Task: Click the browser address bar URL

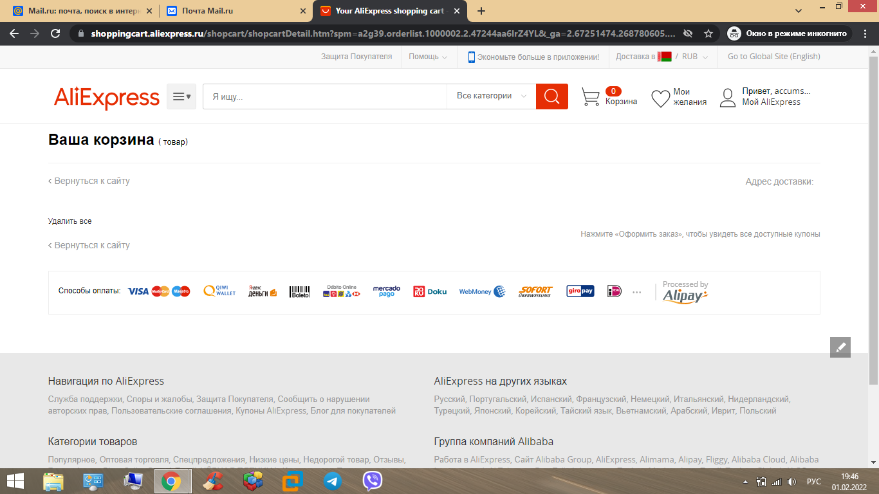Action: click(x=383, y=33)
